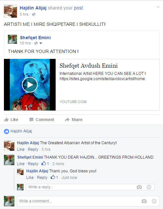Click globe privacy icon next to 5 hrs

(34, 14)
